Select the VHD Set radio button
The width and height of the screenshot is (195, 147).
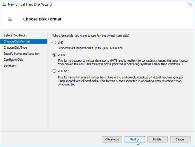point(54,71)
